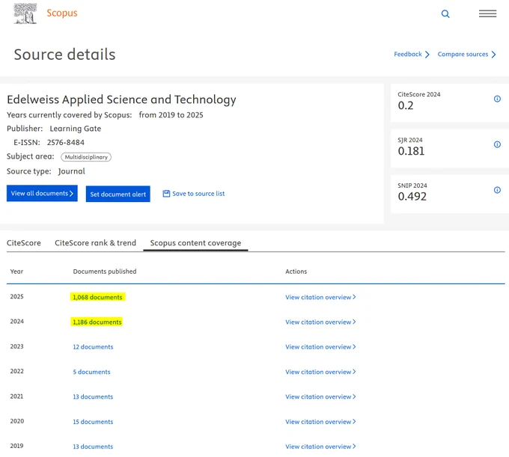Screen dimensions: 509x457
Task: View citation overview for 2022
Action: (x=320, y=372)
